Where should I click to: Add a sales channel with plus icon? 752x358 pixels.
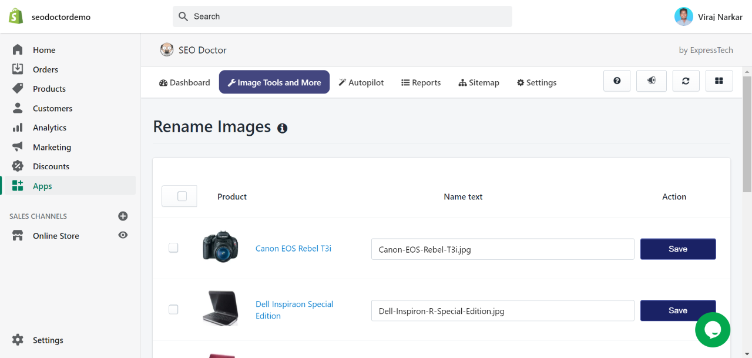point(123,216)
